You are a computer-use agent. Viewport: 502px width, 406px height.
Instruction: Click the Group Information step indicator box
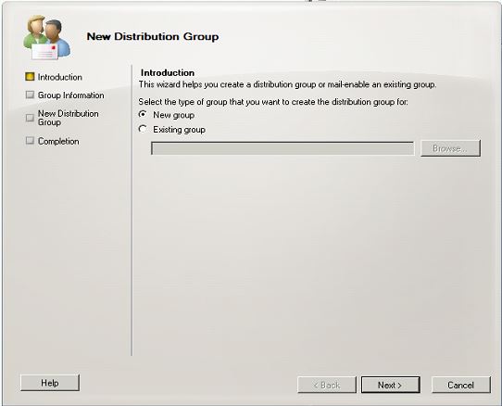[30, 95]
